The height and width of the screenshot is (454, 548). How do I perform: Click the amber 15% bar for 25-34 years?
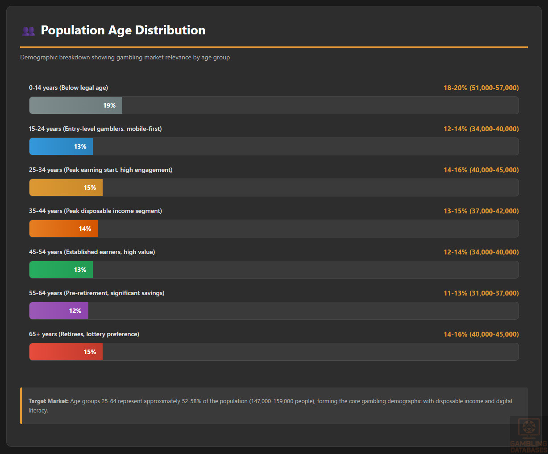click(x=66, y=187)
